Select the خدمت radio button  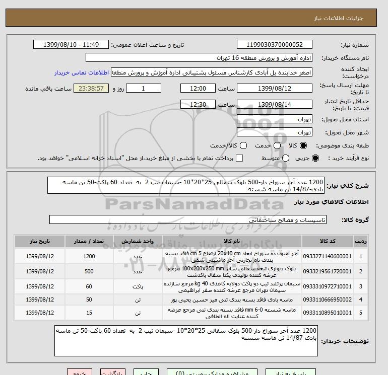pyautogui.click(x=277, y=145)
